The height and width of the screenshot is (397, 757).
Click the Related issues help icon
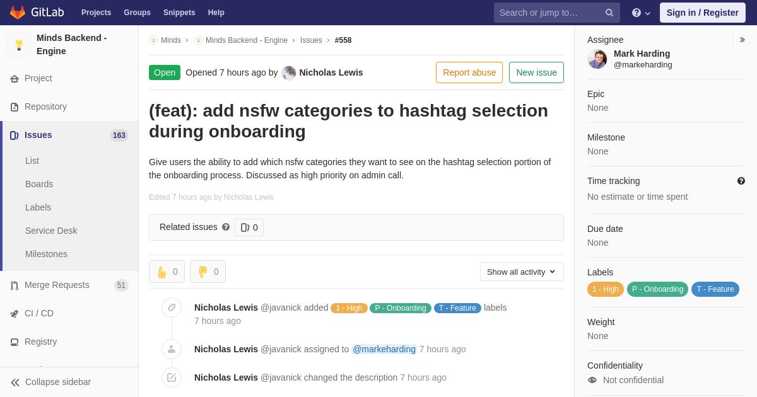click(226, 227)
